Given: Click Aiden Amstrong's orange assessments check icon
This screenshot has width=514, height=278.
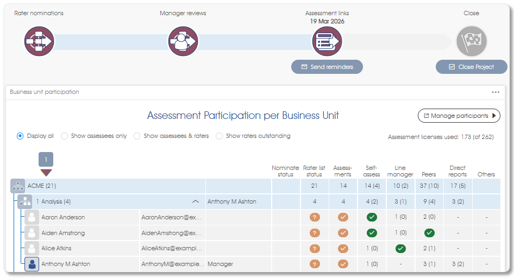Looking at the screenshot, I should point(343,233).
